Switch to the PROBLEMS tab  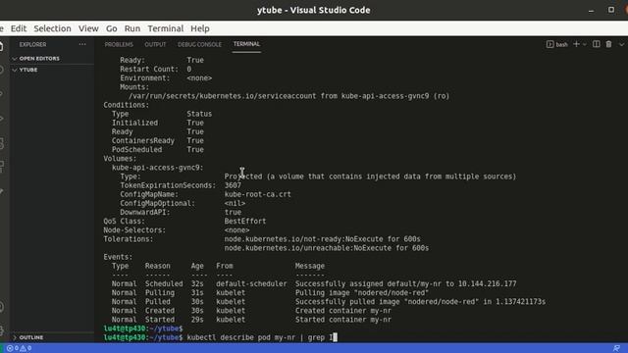click(x=119, y=44)
